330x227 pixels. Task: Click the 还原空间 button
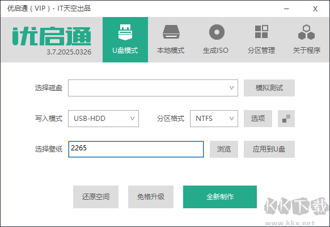(96, 197)
